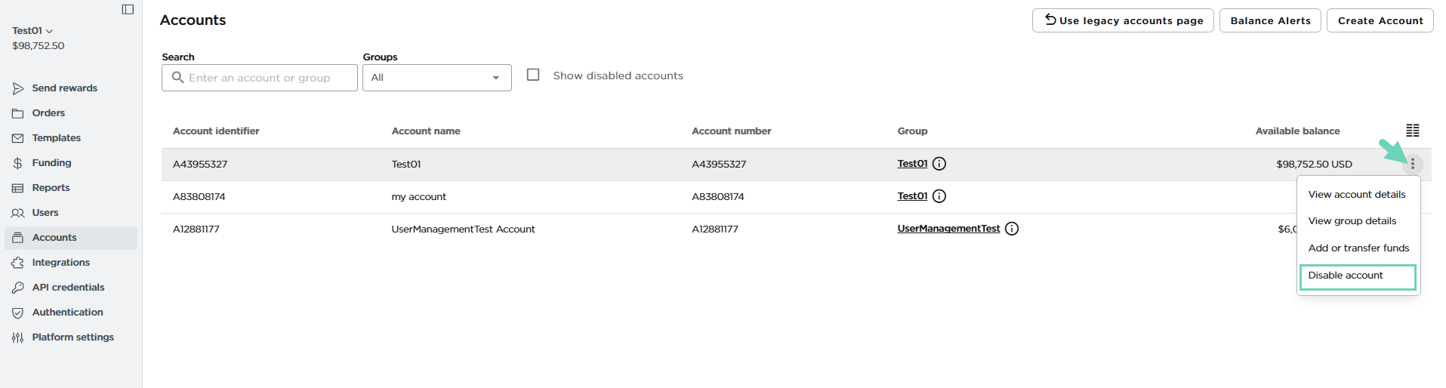
Task: Open Send rewards from sidebar
Action: pyautogui.click(x=64, y=88)
